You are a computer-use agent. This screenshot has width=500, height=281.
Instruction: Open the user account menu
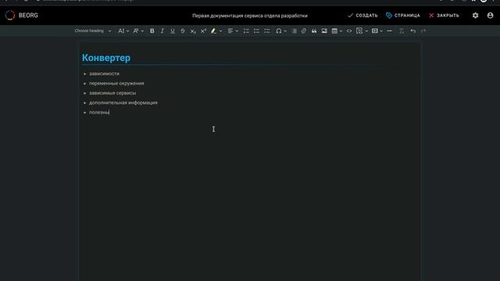pyautogui.click(x=490, y=16)
